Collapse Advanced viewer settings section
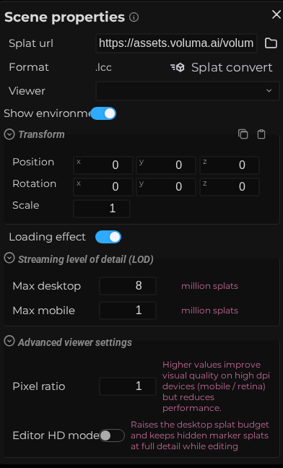This screenshot has height=468, width=283. coord(9,341)
